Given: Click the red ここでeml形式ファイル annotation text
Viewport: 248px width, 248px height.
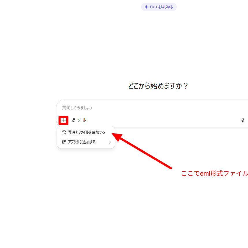Looking at the screenshot, I should (214, 173).
